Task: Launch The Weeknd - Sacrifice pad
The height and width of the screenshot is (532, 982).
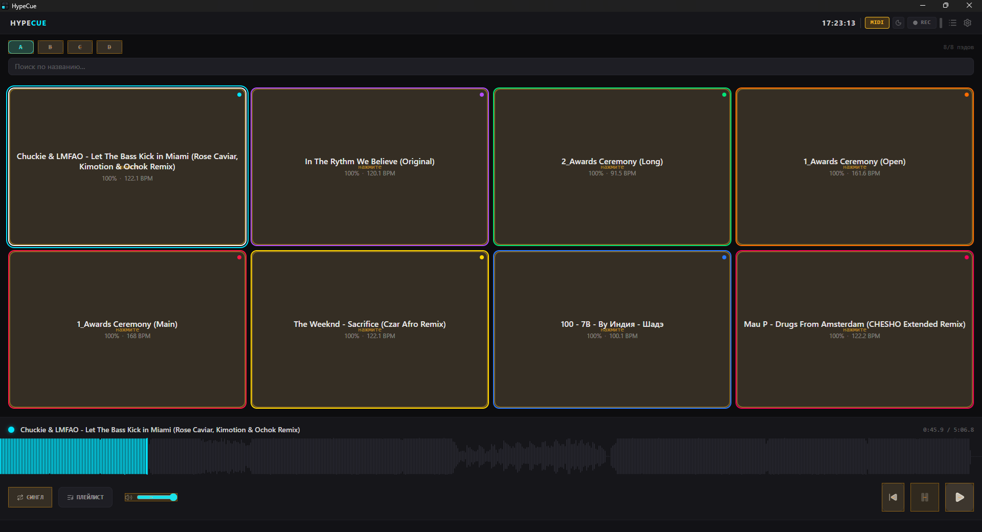Action: [370, 329]
